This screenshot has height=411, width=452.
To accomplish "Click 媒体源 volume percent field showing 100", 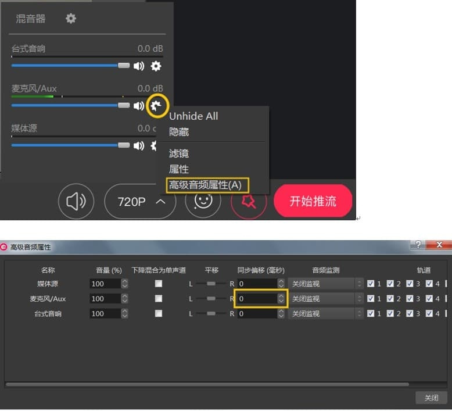I will click(106, 284).
